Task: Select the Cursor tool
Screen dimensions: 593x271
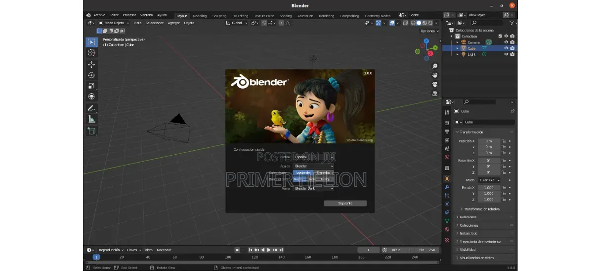Action: (x=91, y=53)
